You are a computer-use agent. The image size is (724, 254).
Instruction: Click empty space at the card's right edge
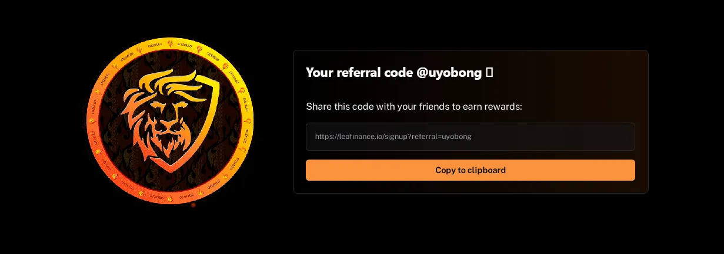coord(642,106)
